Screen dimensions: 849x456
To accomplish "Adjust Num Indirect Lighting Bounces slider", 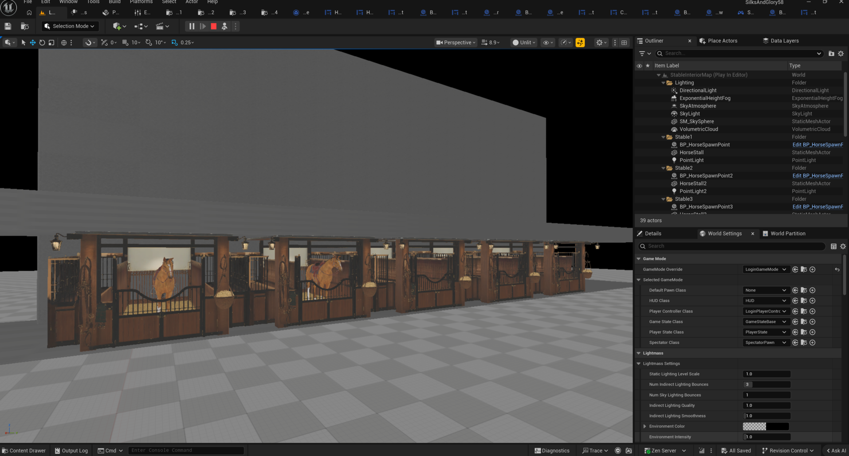I will tap(766, 385).
